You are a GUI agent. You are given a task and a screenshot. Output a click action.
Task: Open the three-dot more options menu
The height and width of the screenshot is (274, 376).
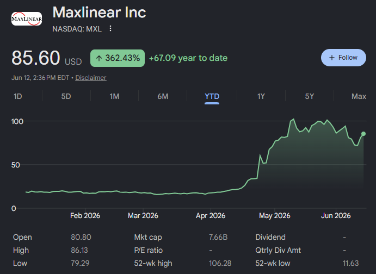(x=110, y=28)
